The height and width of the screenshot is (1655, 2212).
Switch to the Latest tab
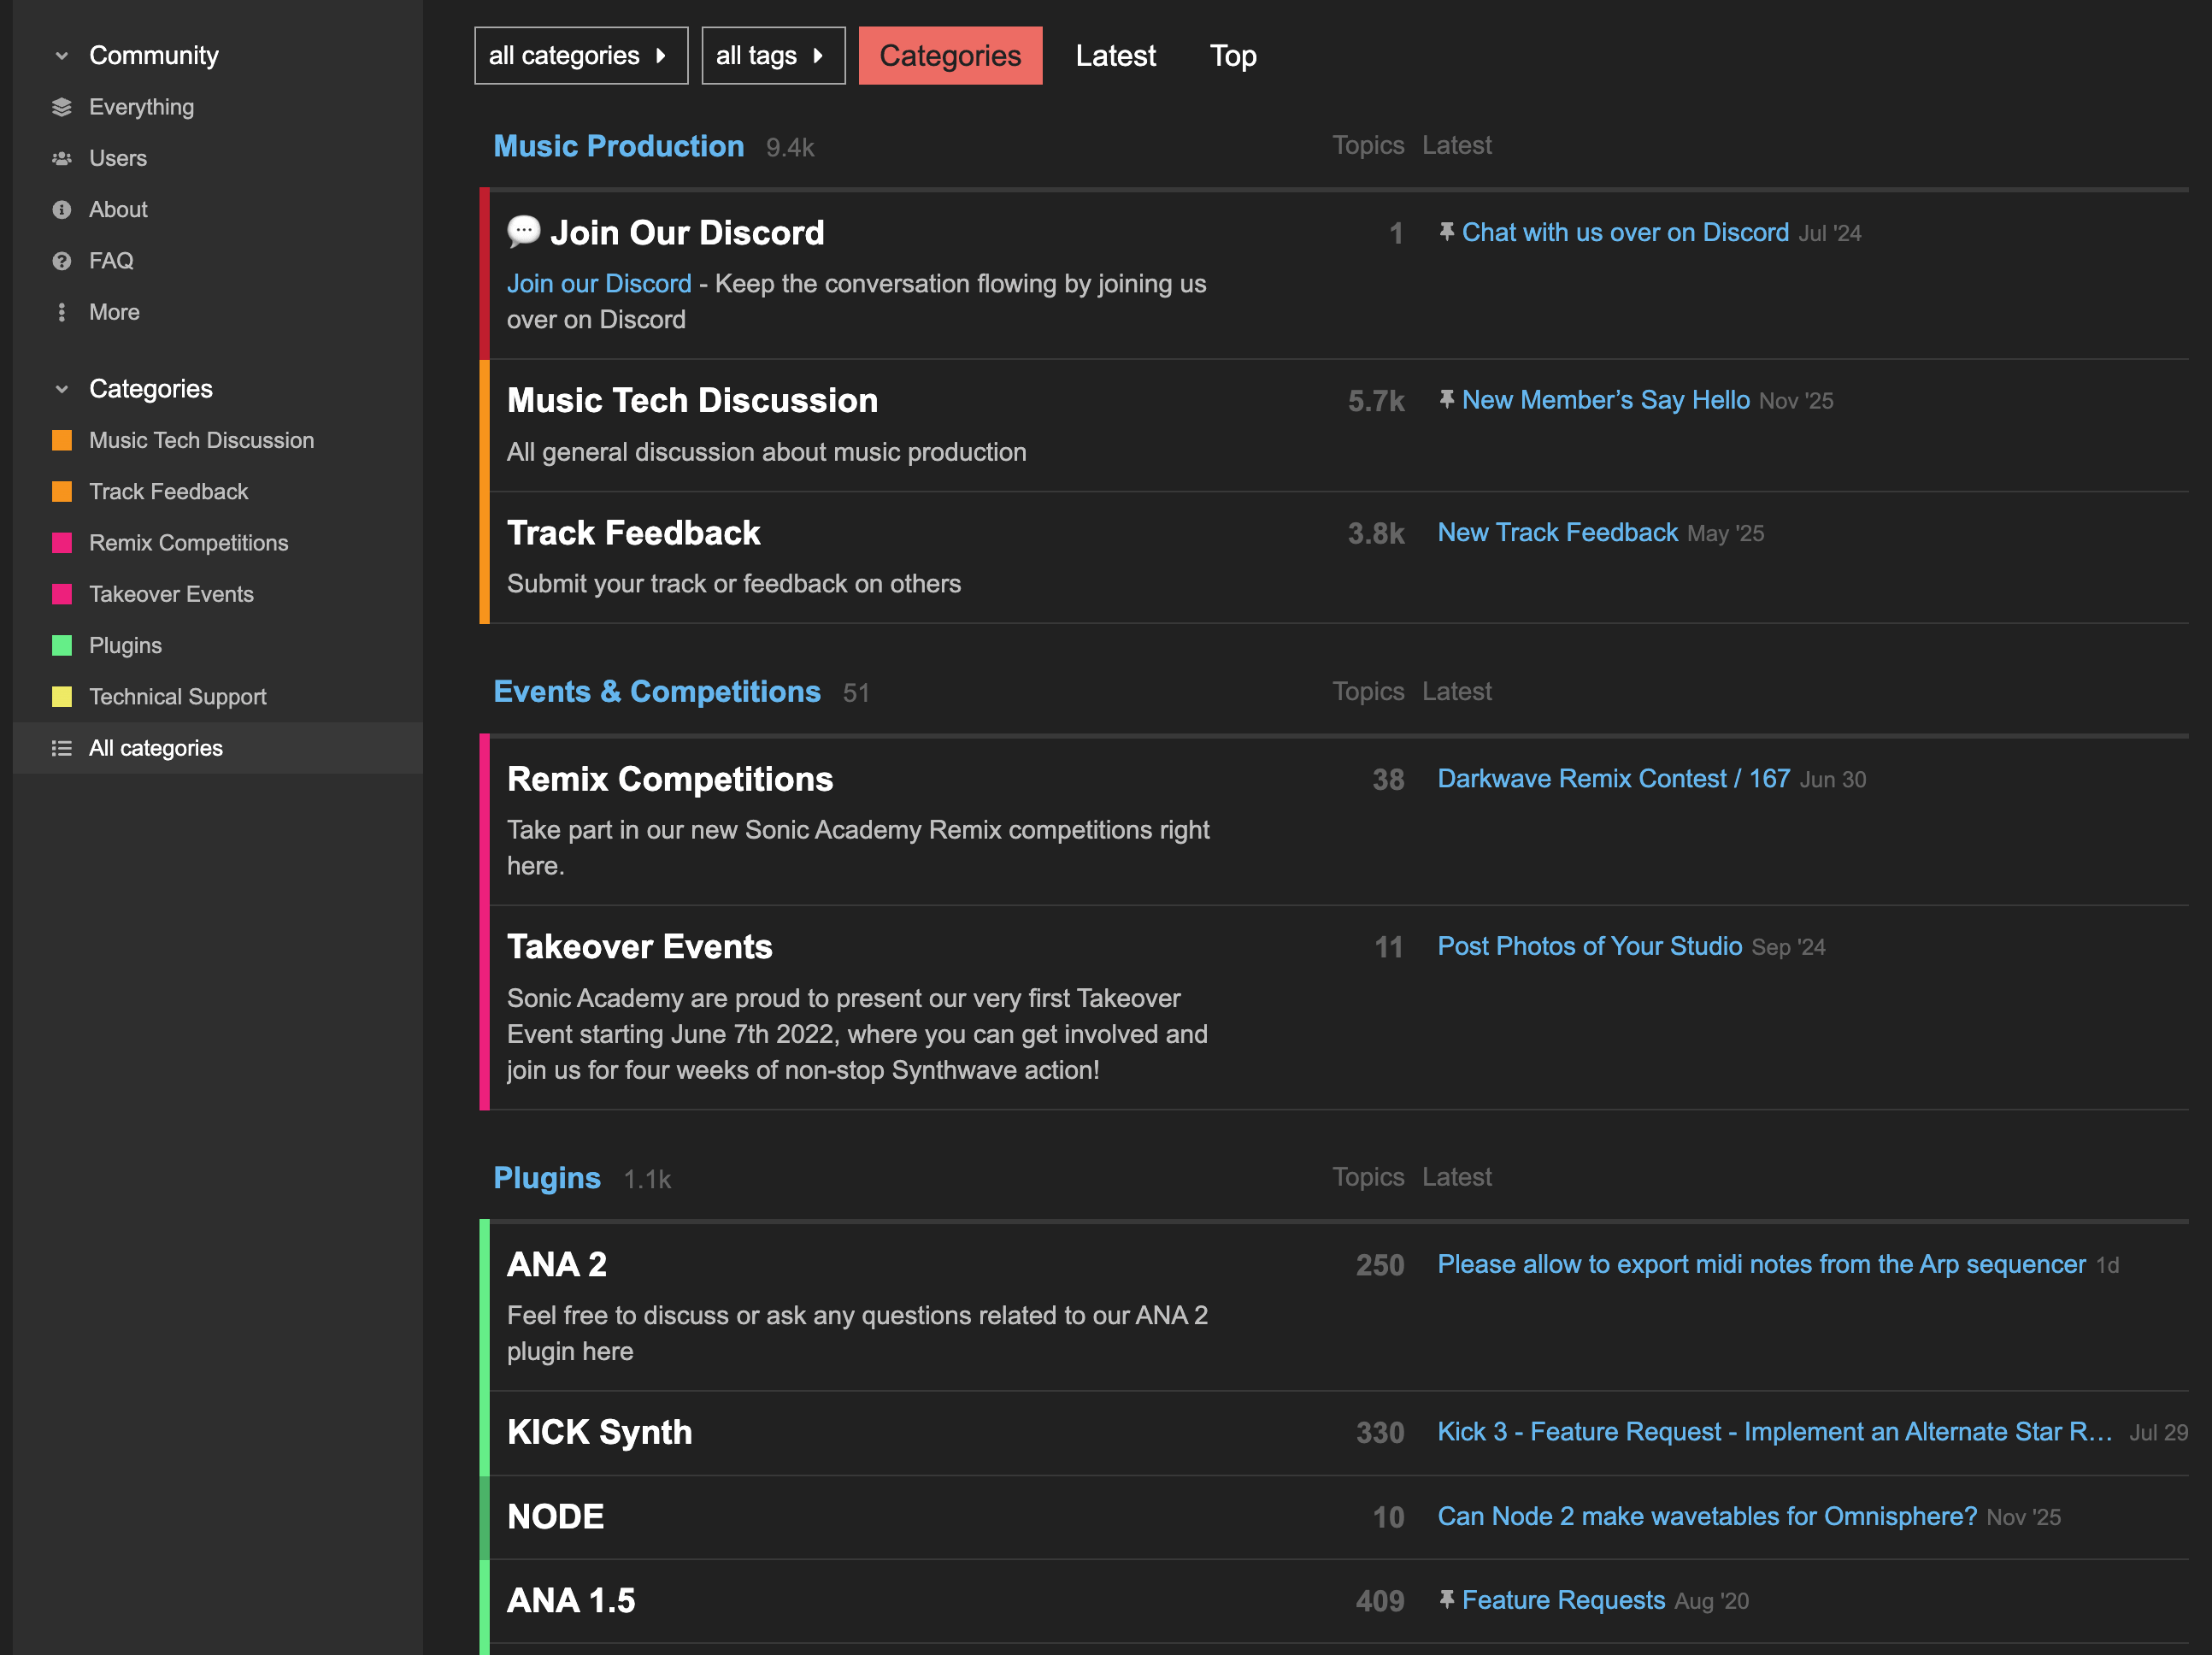1115,56
